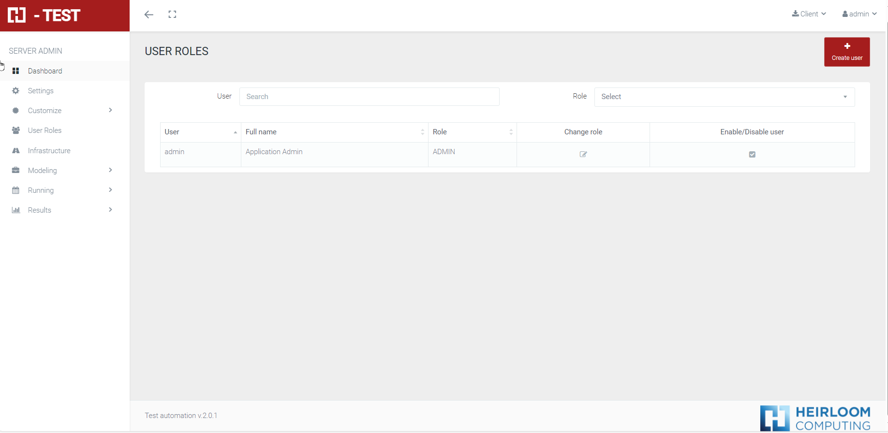Click the edit role icon for admin
This screenshot has height=433, width=888.
click(x=583, y=154)
